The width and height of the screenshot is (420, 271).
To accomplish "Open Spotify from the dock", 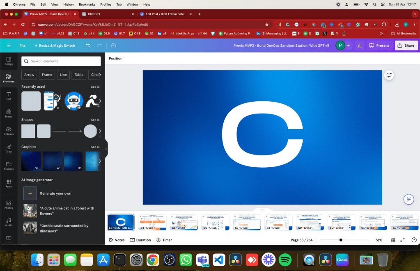I will (285, 260).
